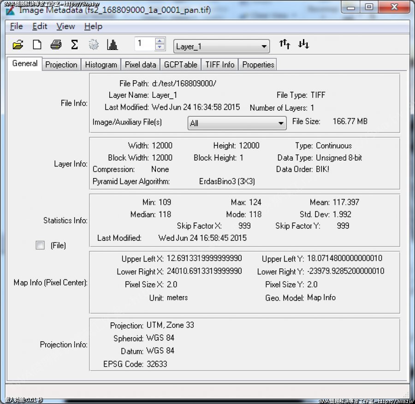Viewport: 415px width, 404px height.
Task: Decrease layer number with spinner down arrow
Action: 160,48
